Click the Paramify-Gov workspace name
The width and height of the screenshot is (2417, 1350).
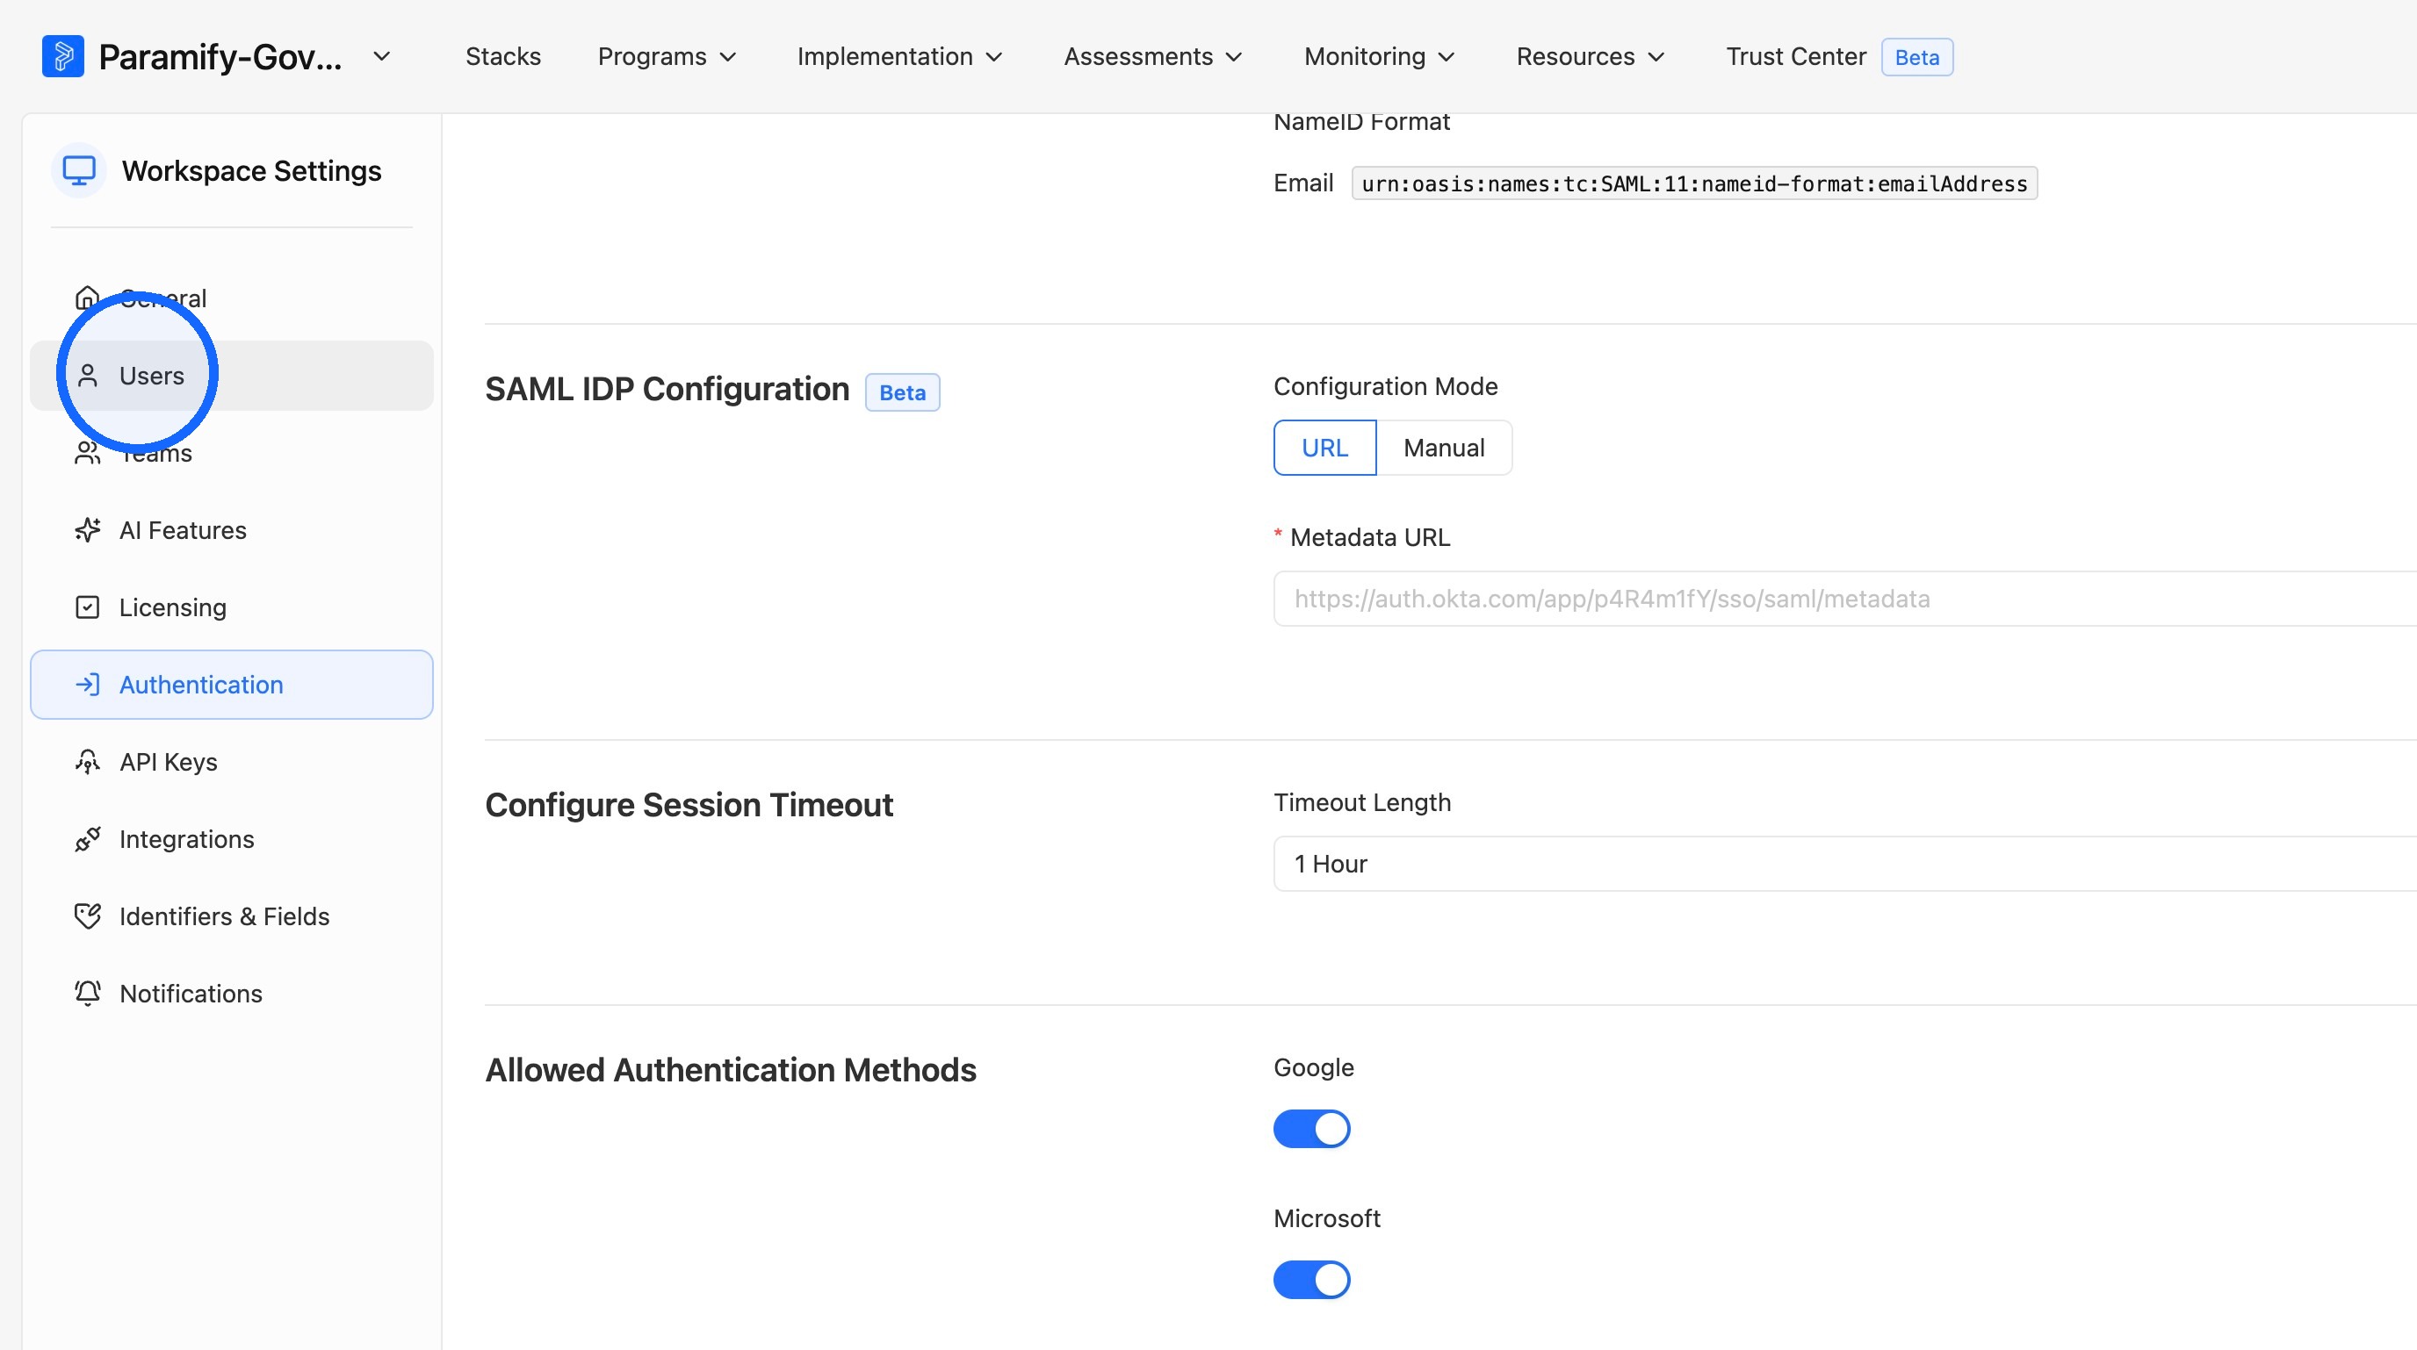[220, 56]
